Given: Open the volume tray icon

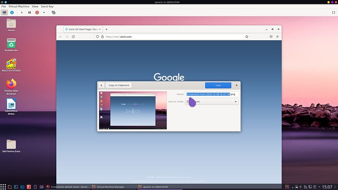Looking at the screenshot, I should [x=300, y=187].
